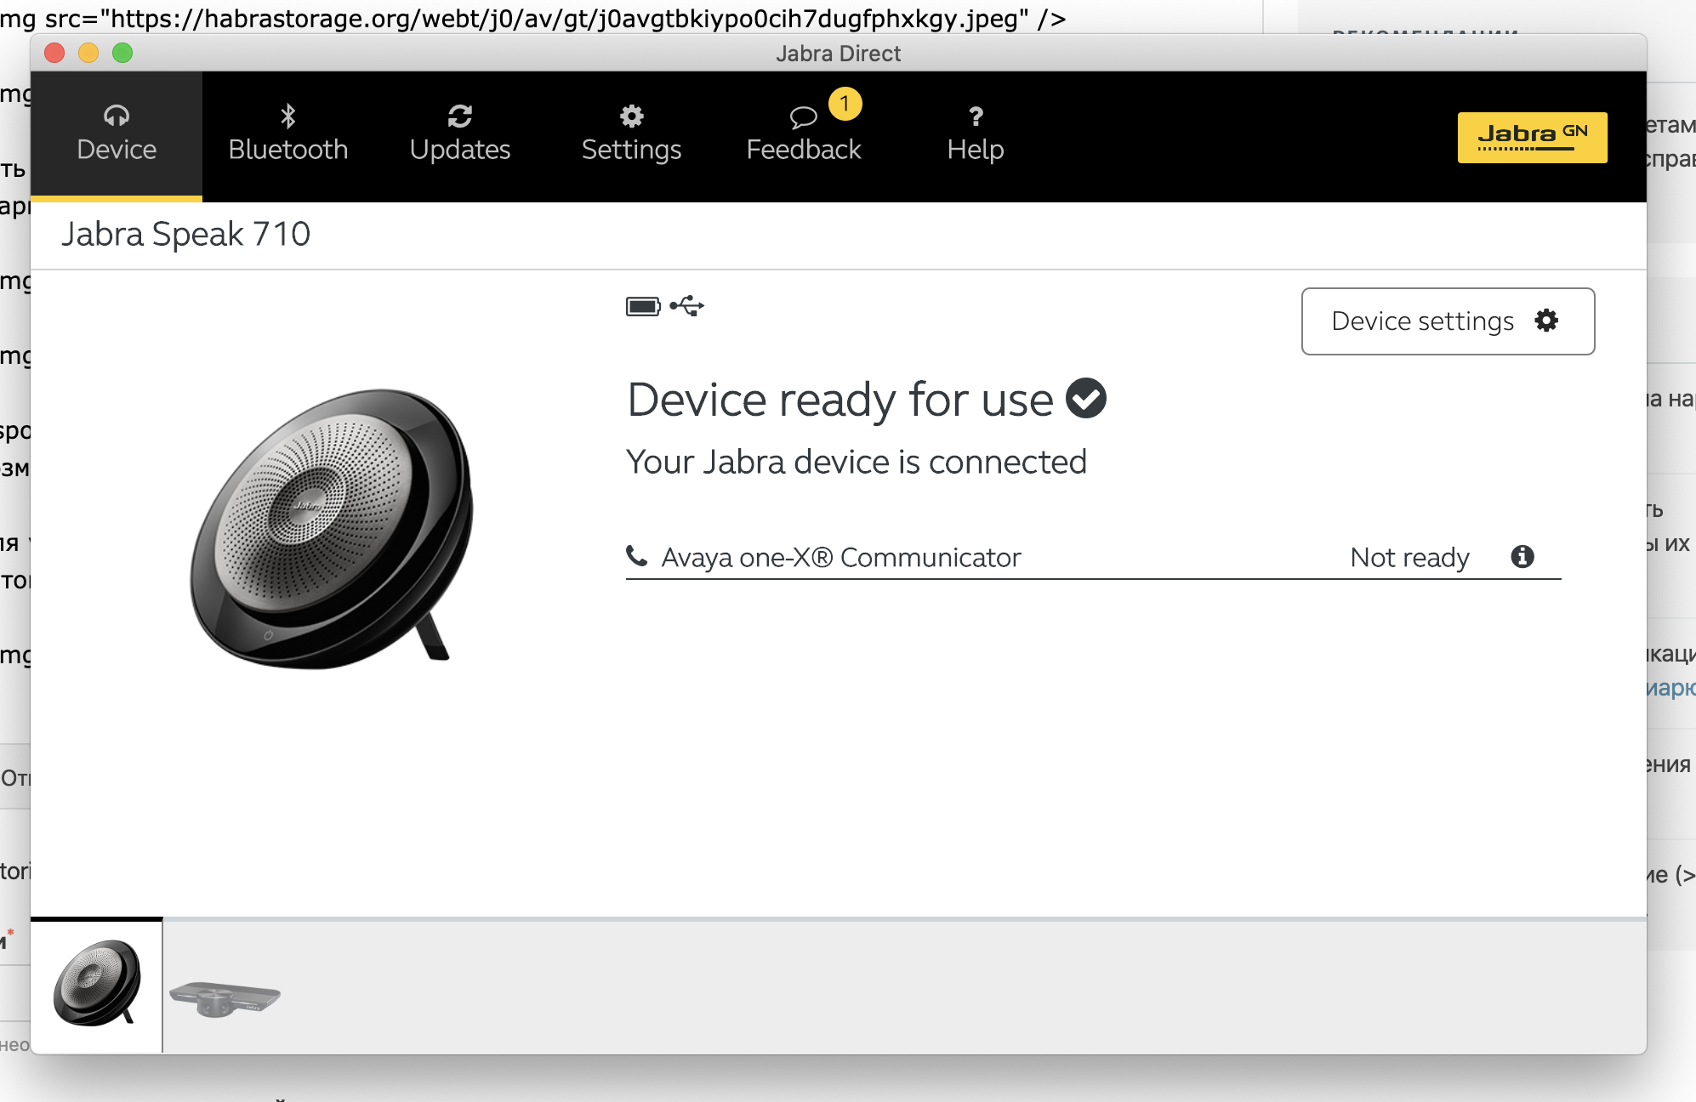
Task: Show info for Not ready status
Action: pos(1522,556)
